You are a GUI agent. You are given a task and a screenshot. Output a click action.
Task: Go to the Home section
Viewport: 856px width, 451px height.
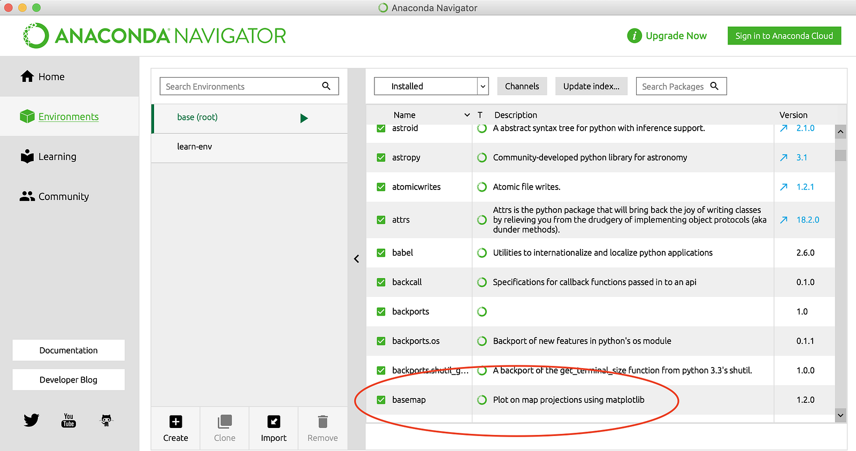point(70,77)
